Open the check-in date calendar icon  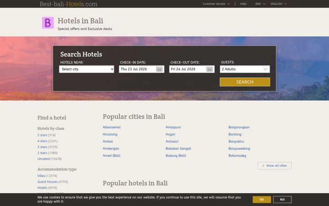coord(159,69)
